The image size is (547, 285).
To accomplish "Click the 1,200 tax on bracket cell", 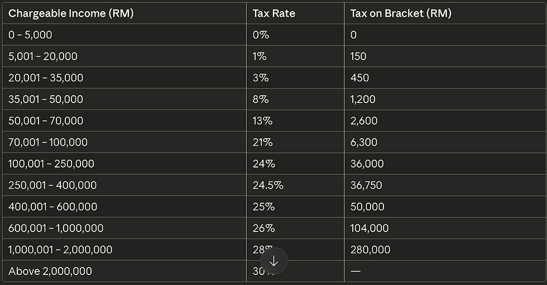I will click(x=363, y=99).
